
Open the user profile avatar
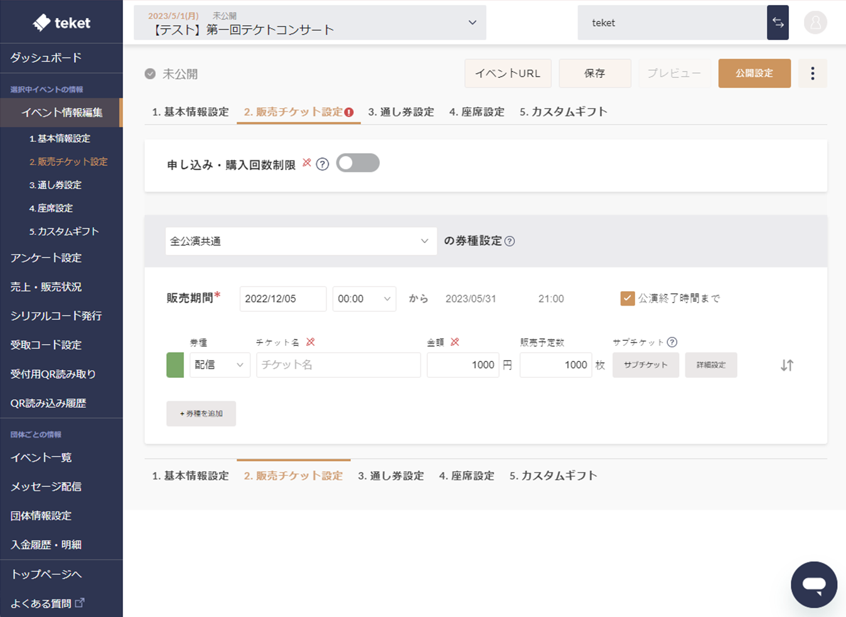coord(815,23)
